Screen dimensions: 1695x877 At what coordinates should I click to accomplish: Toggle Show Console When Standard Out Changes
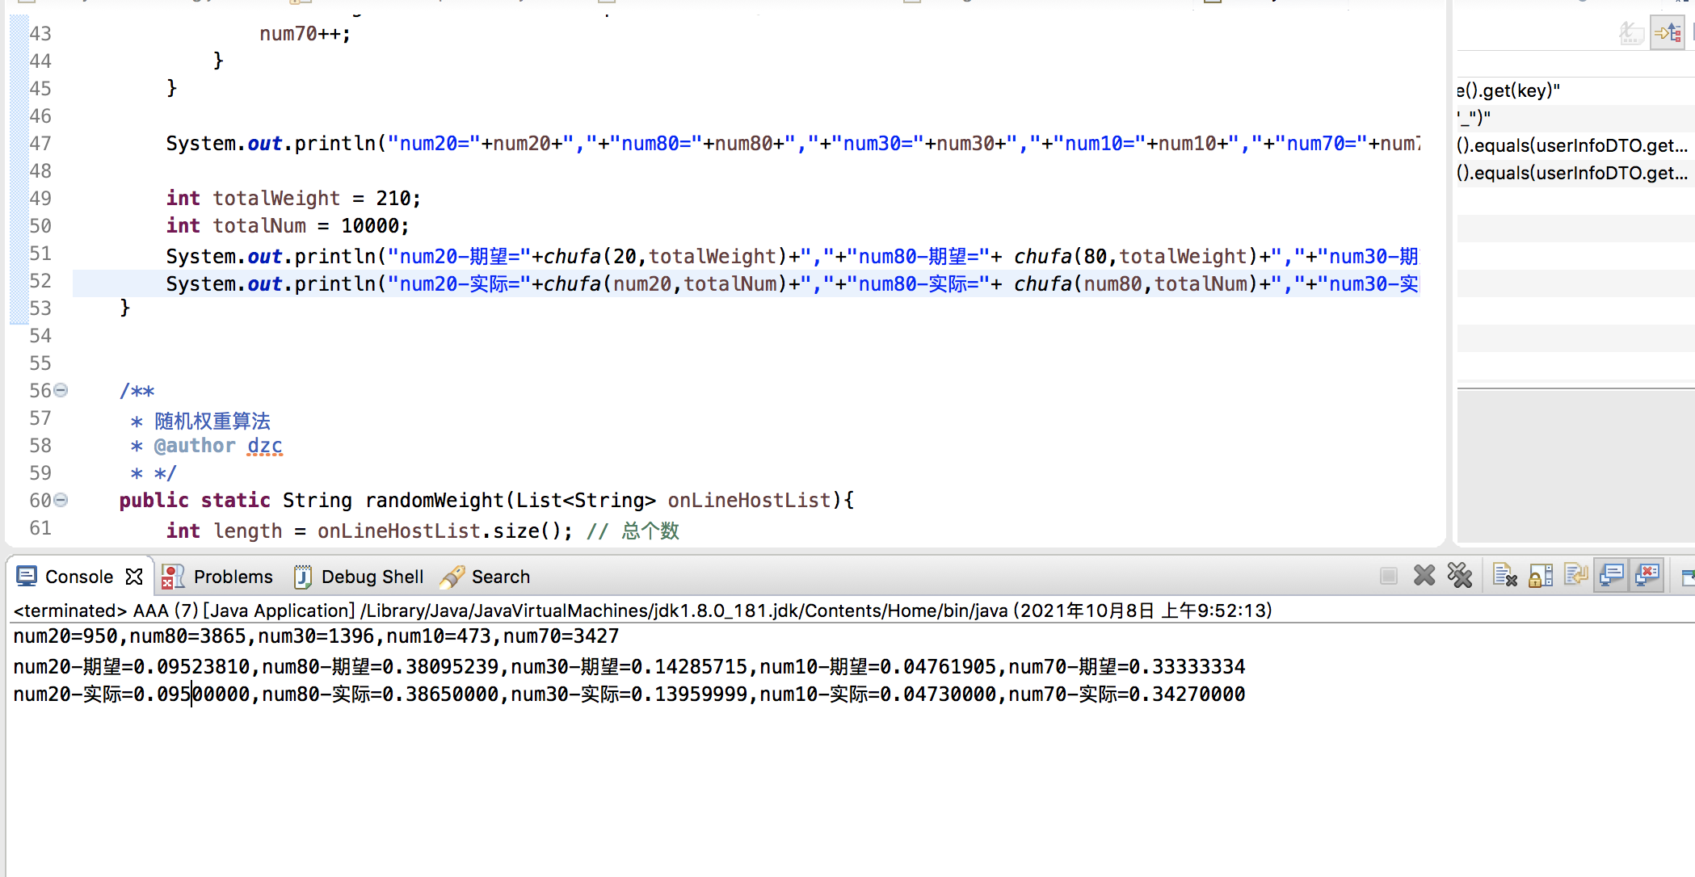[x=1611, y=576]
